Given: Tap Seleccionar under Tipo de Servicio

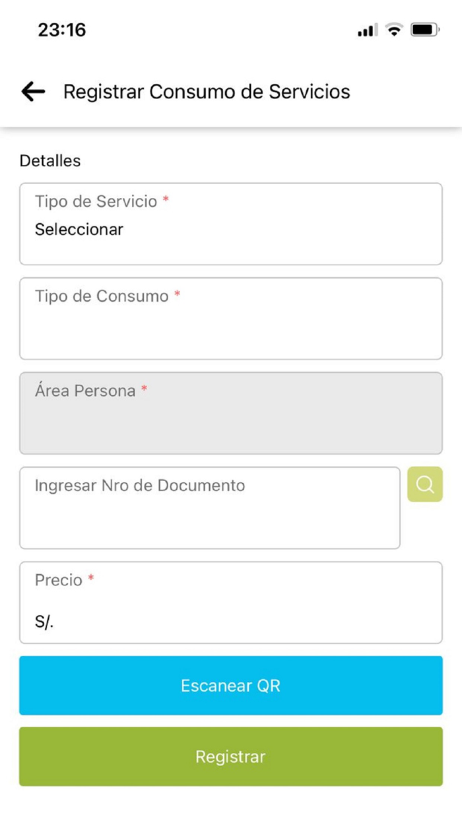Looking at the screenshot, I should point(79,230).
